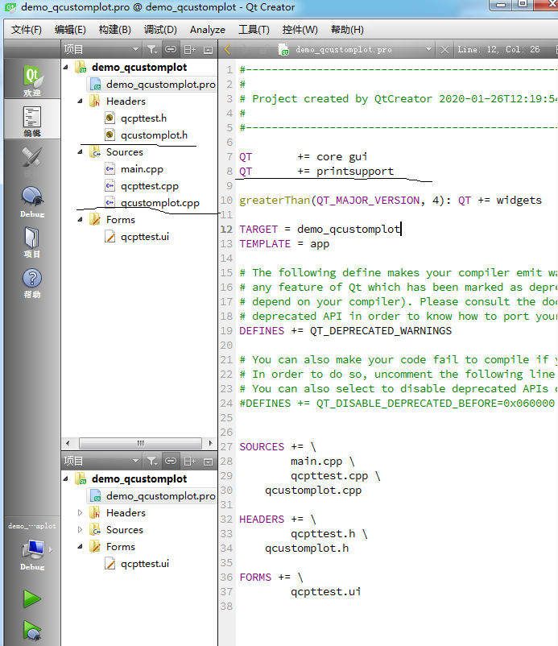Open Help (帮助) mode
Screen dimensions: 558x646
click(x=32, y=282)
